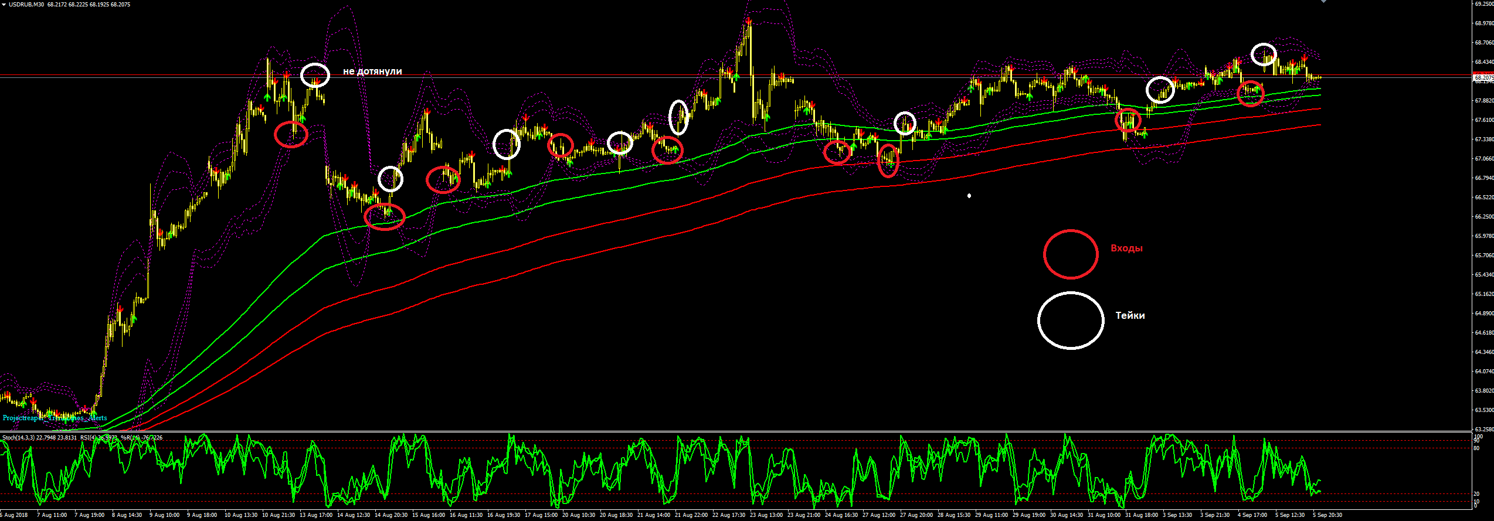The image size is (1494, 521).
Task: Click the '21 Aug 22:00' time axis label
Action: tap(691, 515)
